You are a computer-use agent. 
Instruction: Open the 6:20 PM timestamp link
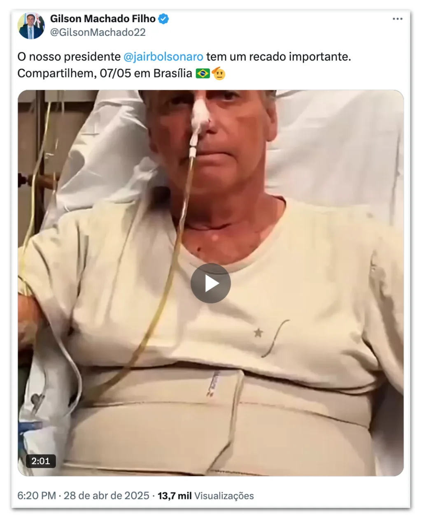37,495
